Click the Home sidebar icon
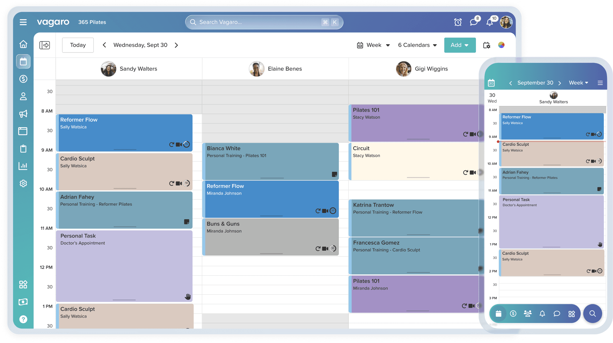This screenshot has height=343, width=613. (23, 44)
